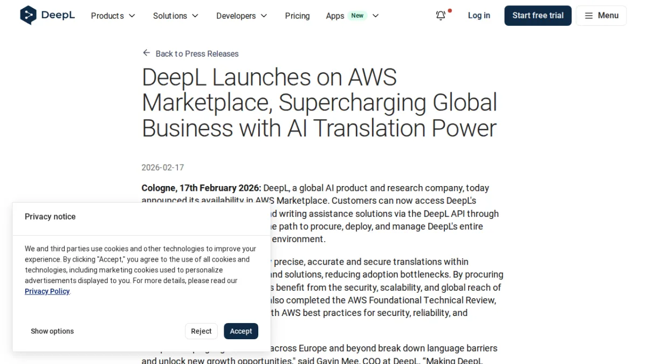Click the back arrow icon
The width and height of the screenshot is (647, 364).
click(x=146, y=53)
